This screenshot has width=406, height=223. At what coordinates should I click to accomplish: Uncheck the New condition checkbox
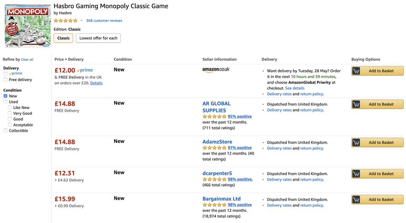pyautogui.click(x=5, y=96)
